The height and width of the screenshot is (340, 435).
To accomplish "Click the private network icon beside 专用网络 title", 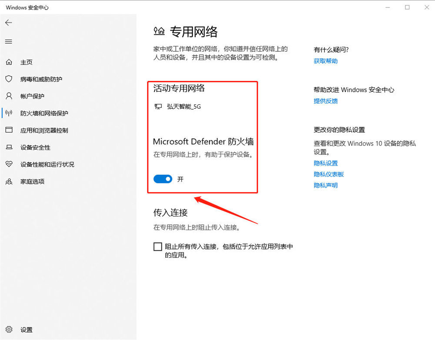I will [159, 31].
